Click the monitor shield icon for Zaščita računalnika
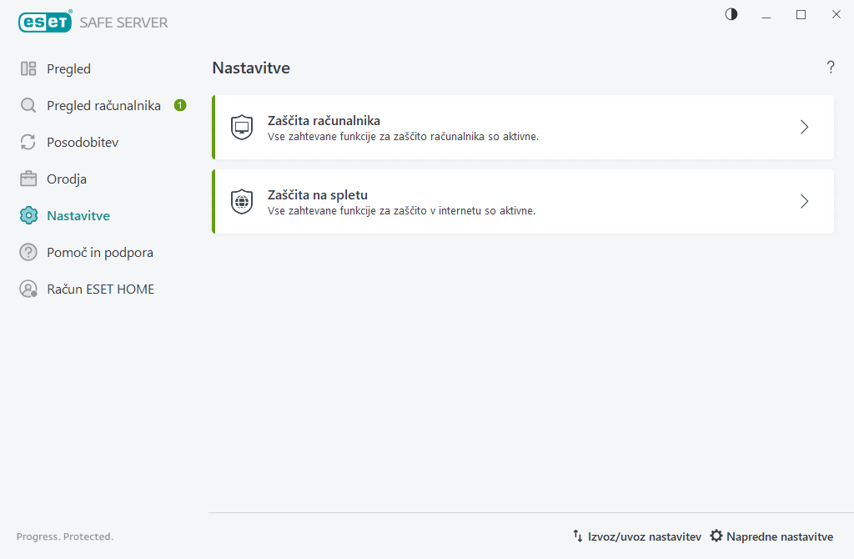Screen dimensions: 854x559 242,128
